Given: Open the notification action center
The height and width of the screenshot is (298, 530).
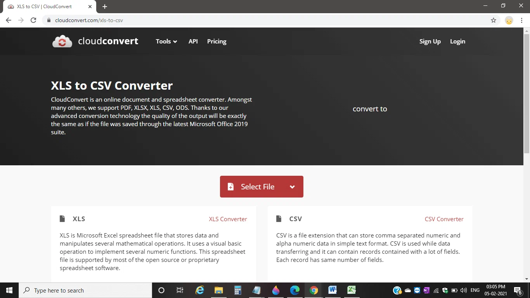Looking at the screenshot, I should point(518,290).
